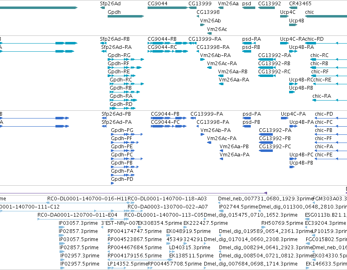Screen dimensions: 347x270
Task: Select transcript Vm26Aa-RB
Action: 232,72
